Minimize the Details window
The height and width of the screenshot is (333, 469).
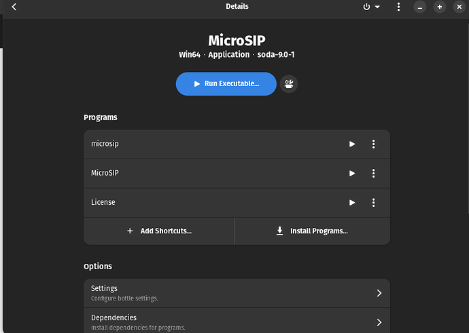point(419,7)
